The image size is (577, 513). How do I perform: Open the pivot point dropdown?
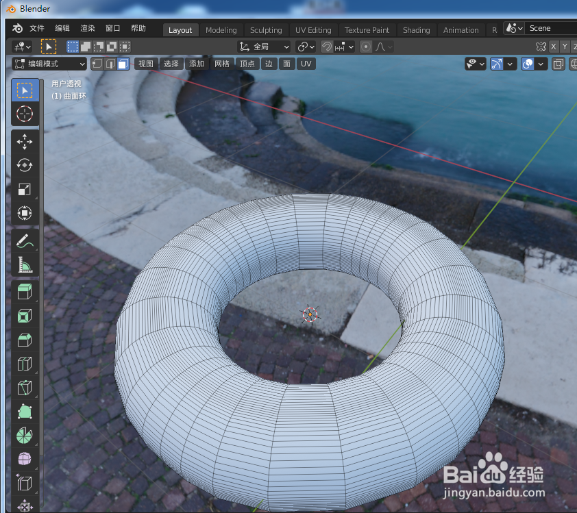306,46
